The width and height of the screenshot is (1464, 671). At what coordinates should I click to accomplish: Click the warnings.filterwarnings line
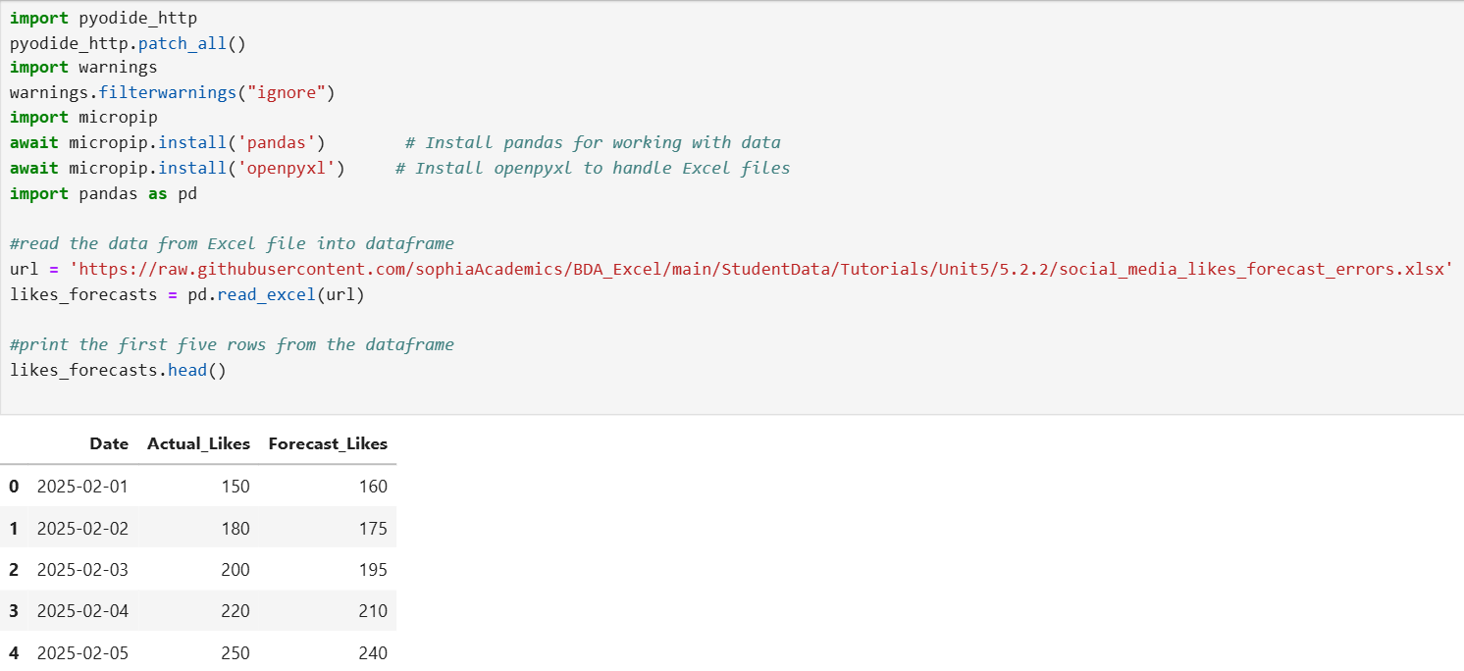click(x=173, y=93)
